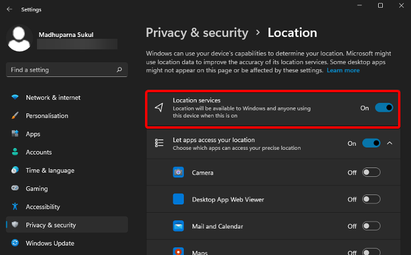Click the Mail and Calendar app icon
Screen dimensions: 411x255
(x=178, y=226)
